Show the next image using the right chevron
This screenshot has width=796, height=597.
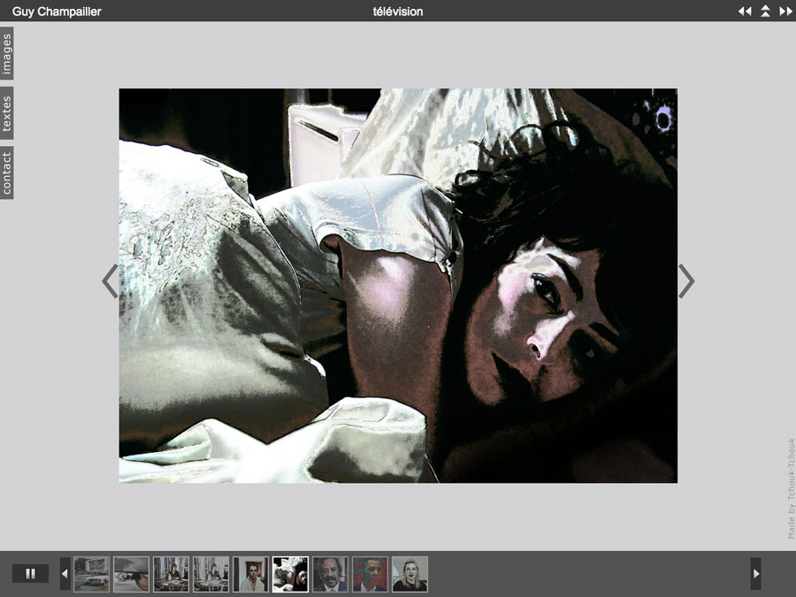click(686, 280)
